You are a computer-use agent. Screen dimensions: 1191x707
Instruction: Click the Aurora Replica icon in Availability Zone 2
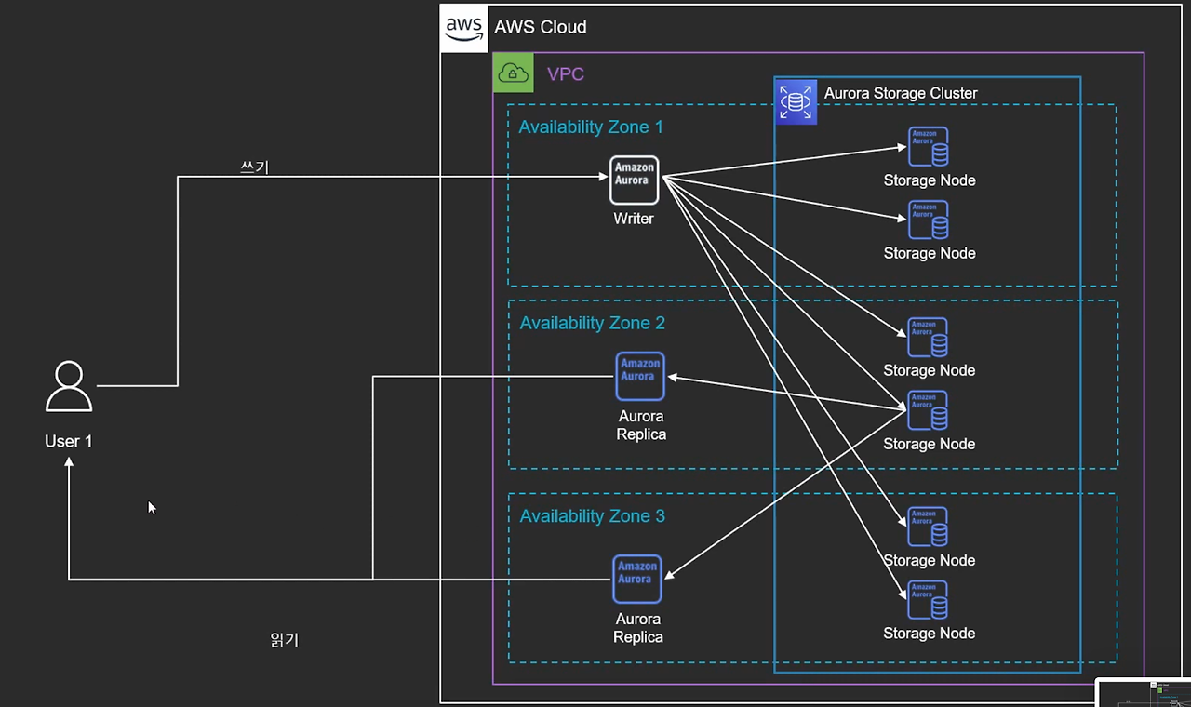[x=640, y=376]
